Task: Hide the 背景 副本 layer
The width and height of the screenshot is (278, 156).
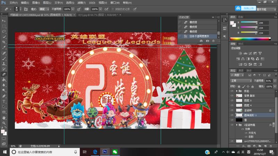Action: click(232, 96)
